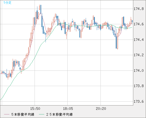Click the 174.8 price axis label

tap(139, 9)
